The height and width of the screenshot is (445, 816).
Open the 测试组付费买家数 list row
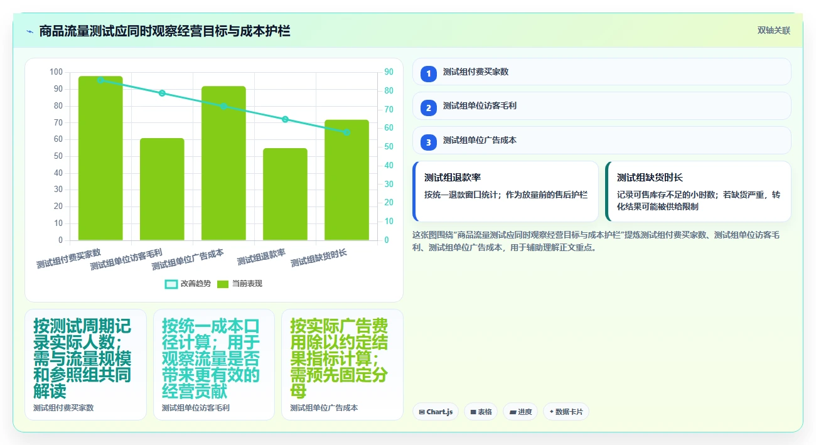(601, 72)
